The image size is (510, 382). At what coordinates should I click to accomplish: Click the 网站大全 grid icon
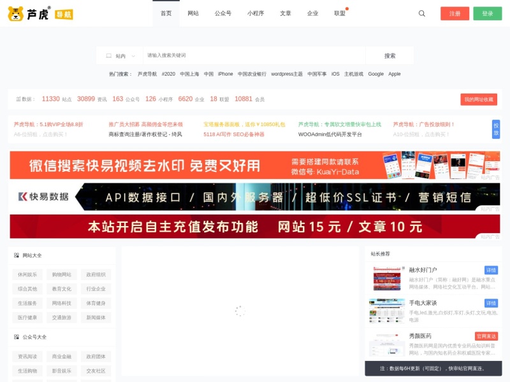(17, 255)
